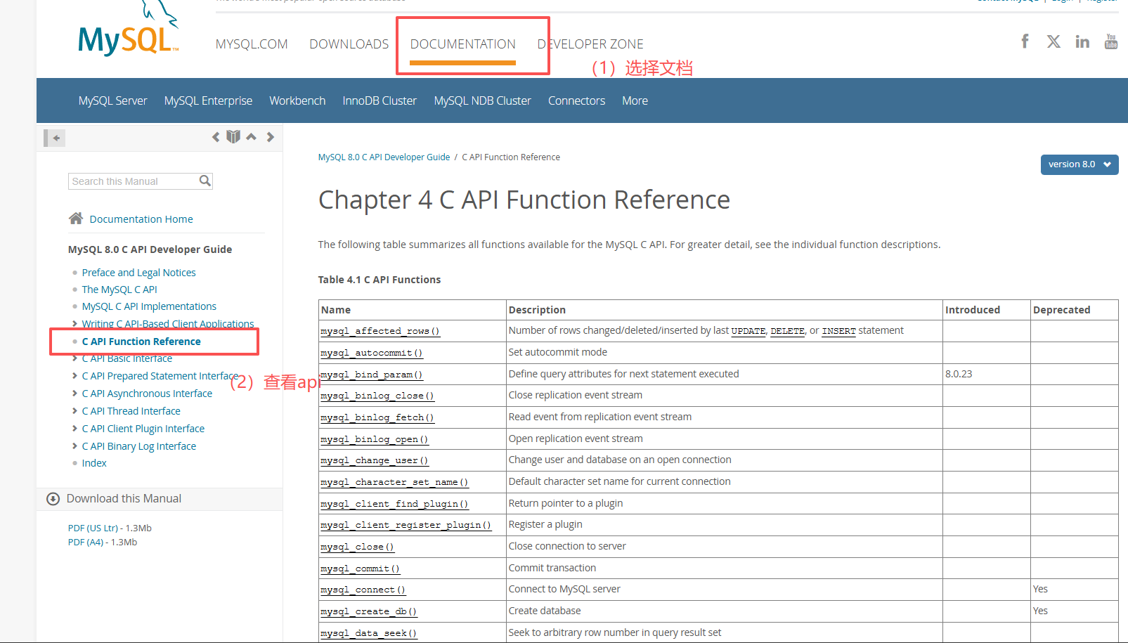The width and height of the screenshot is (1128, 643).
Task: Open mysql_affected_rows() function link
Action: coord(380,331)
